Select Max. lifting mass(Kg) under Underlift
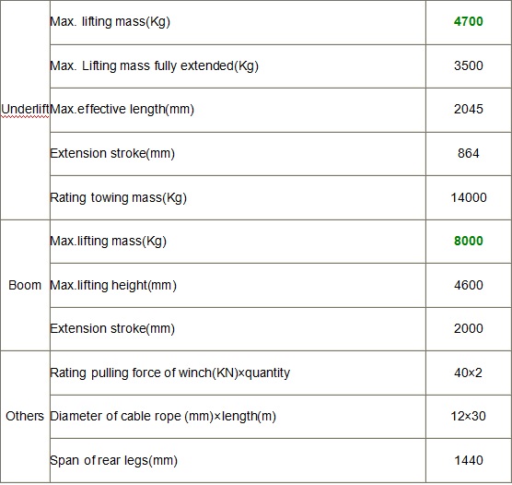Image resolution: width=512 pixels, height=485 pixels. (110, 22)
